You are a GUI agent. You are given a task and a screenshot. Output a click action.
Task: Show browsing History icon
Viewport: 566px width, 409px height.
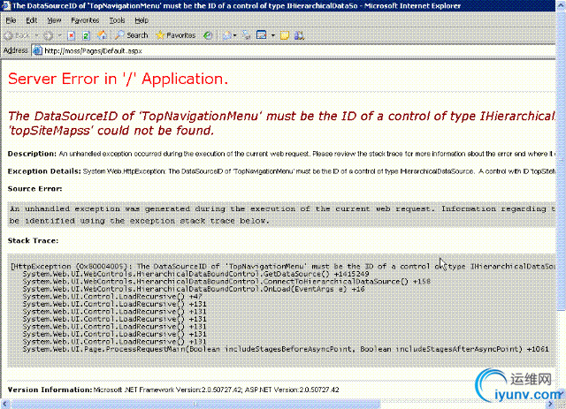[x=208, y=35]
